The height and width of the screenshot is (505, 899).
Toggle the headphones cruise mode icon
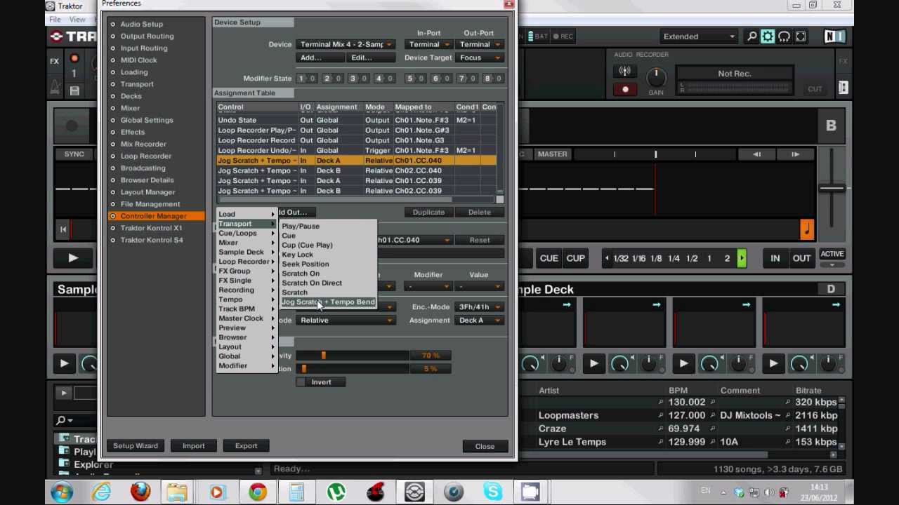pos(785,36)
